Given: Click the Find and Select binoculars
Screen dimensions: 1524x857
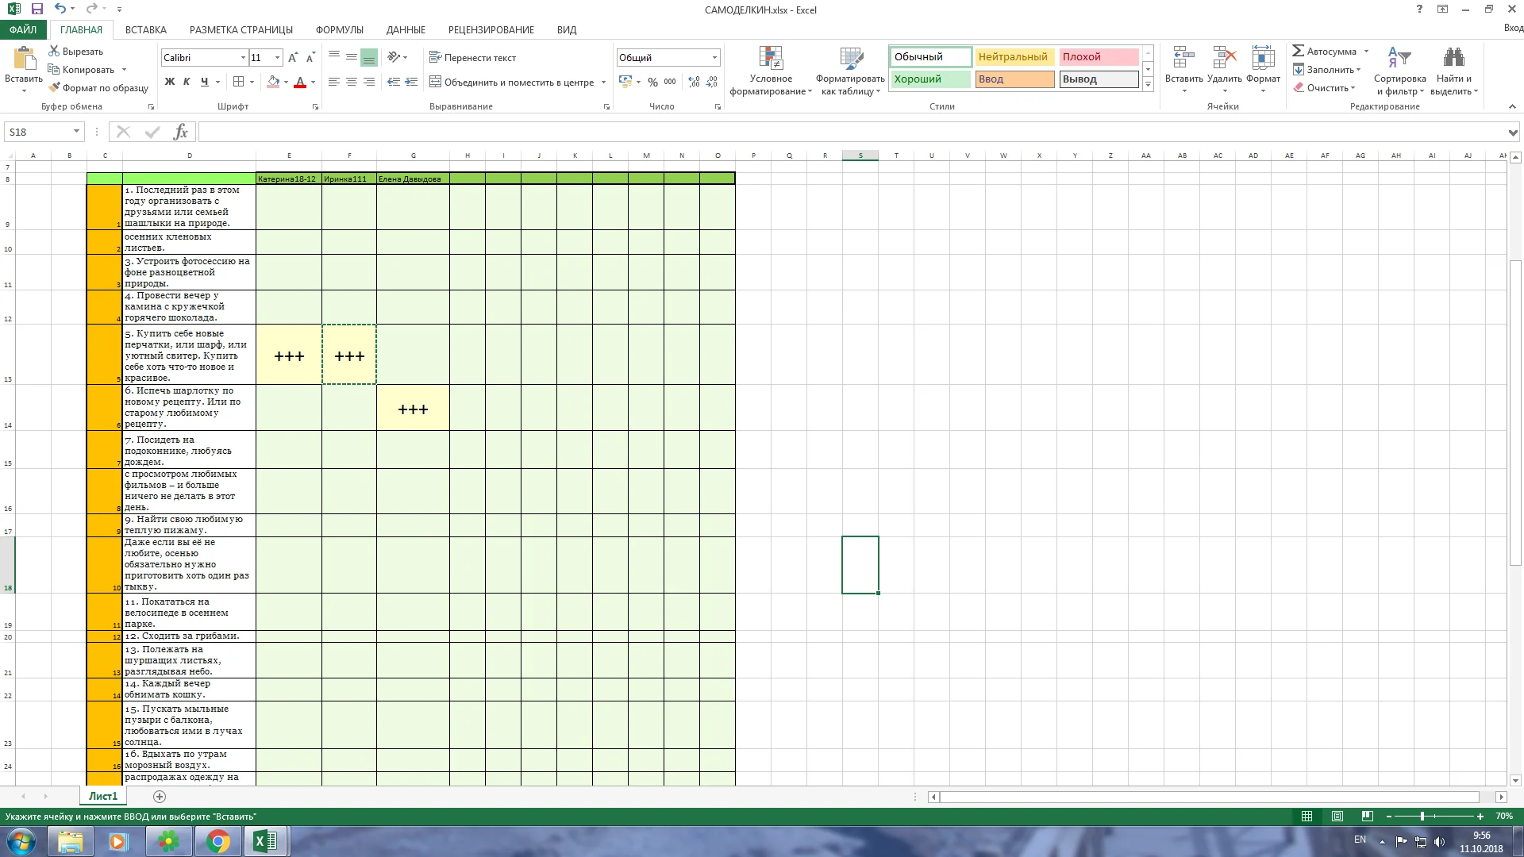Looking at the screenshot, I should (1453, 58).
